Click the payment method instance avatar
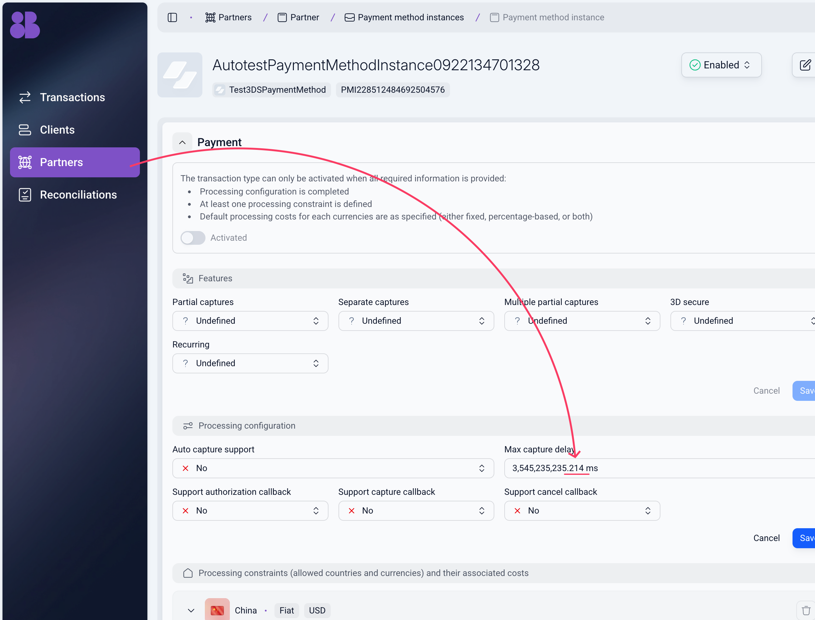Viewport: 815px width, 620px height. click(180, 75)
